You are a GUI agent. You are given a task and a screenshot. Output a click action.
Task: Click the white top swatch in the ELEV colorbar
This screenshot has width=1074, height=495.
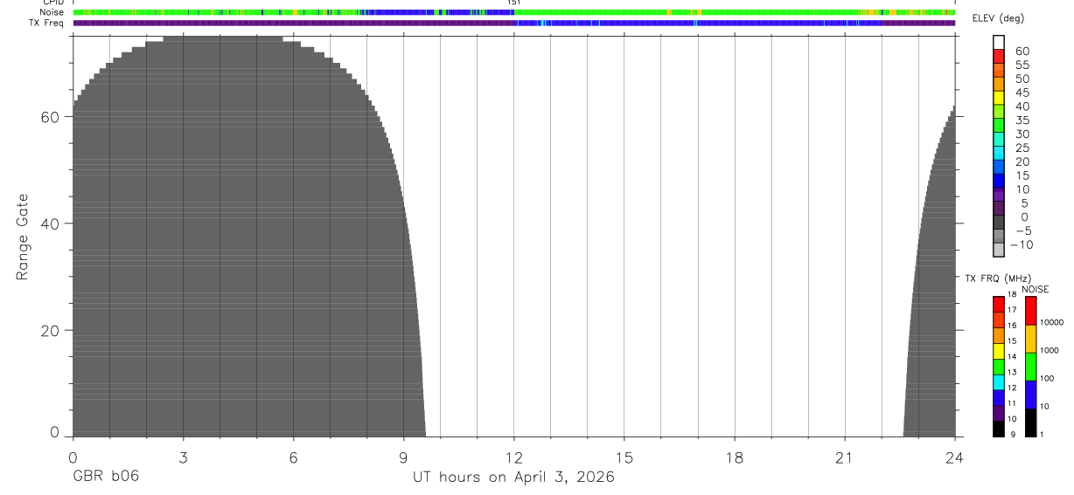click(x=999, y=42)
